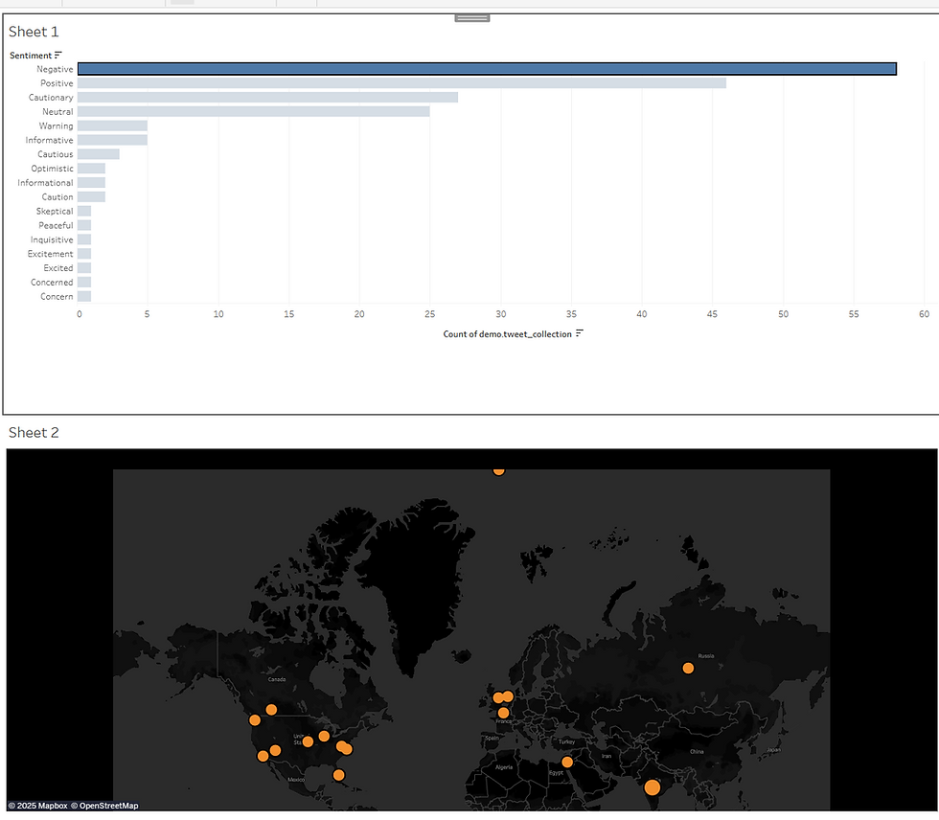This screenshot has height=820, width=939.
Task: Select the large orange mark over India
Action: 653,786
